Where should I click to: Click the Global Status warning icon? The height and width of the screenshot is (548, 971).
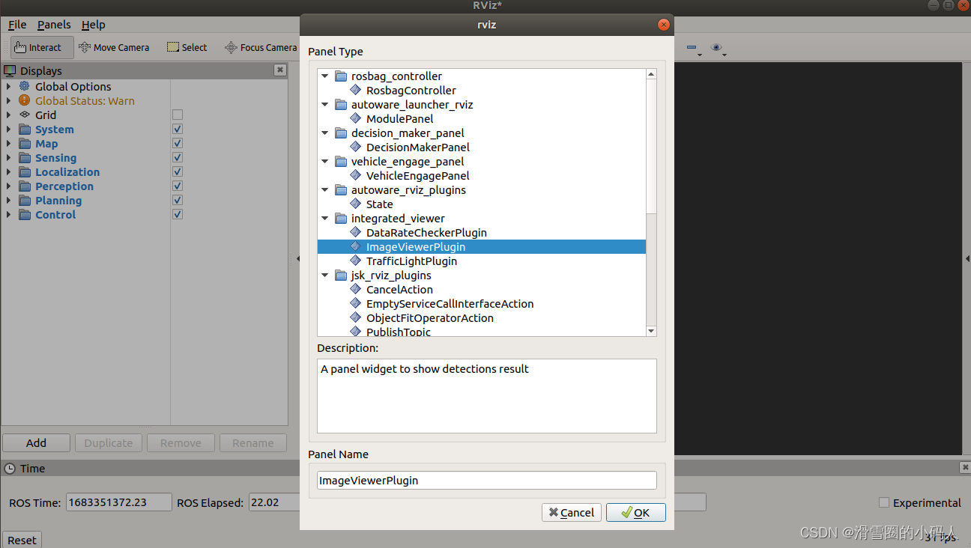pyautogui.click(x=25, y=100)
